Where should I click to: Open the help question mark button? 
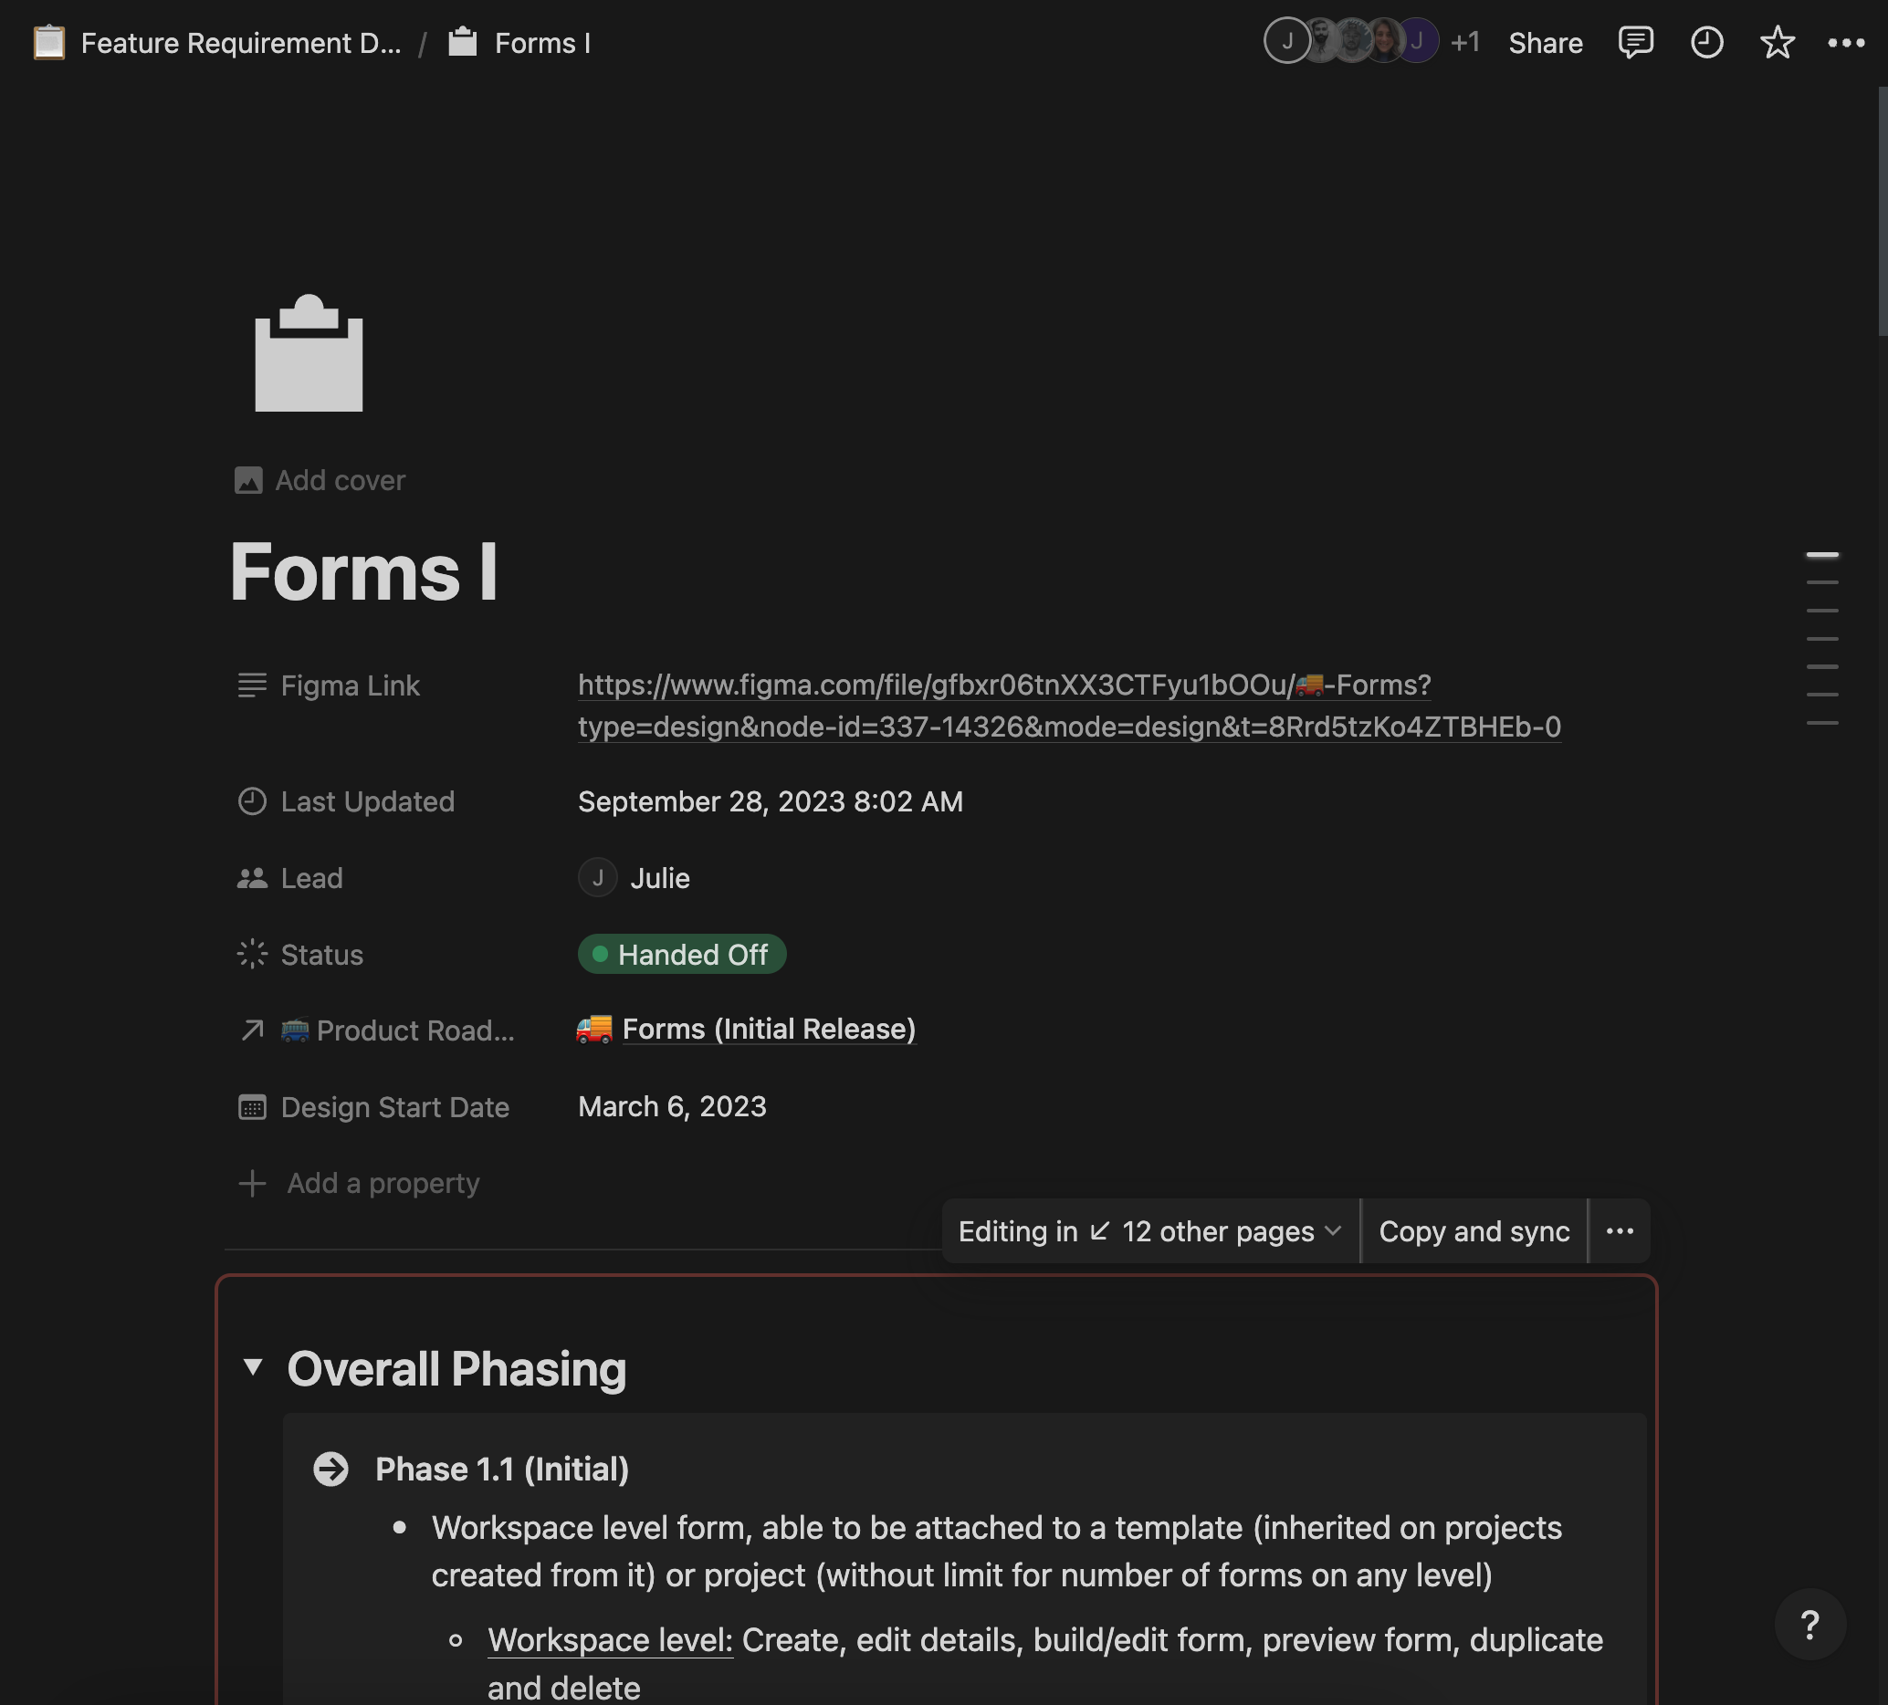click(1809, 1625)
